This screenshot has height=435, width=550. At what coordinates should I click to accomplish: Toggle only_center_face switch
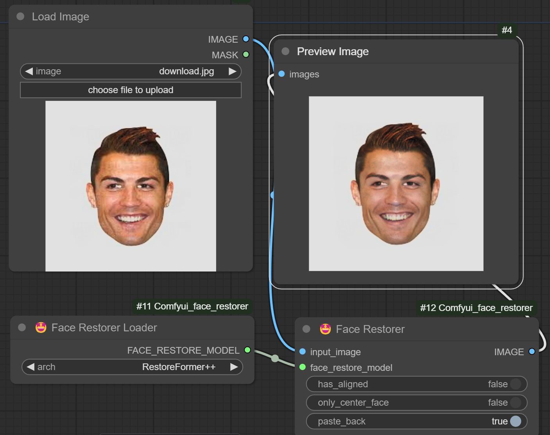417,403
